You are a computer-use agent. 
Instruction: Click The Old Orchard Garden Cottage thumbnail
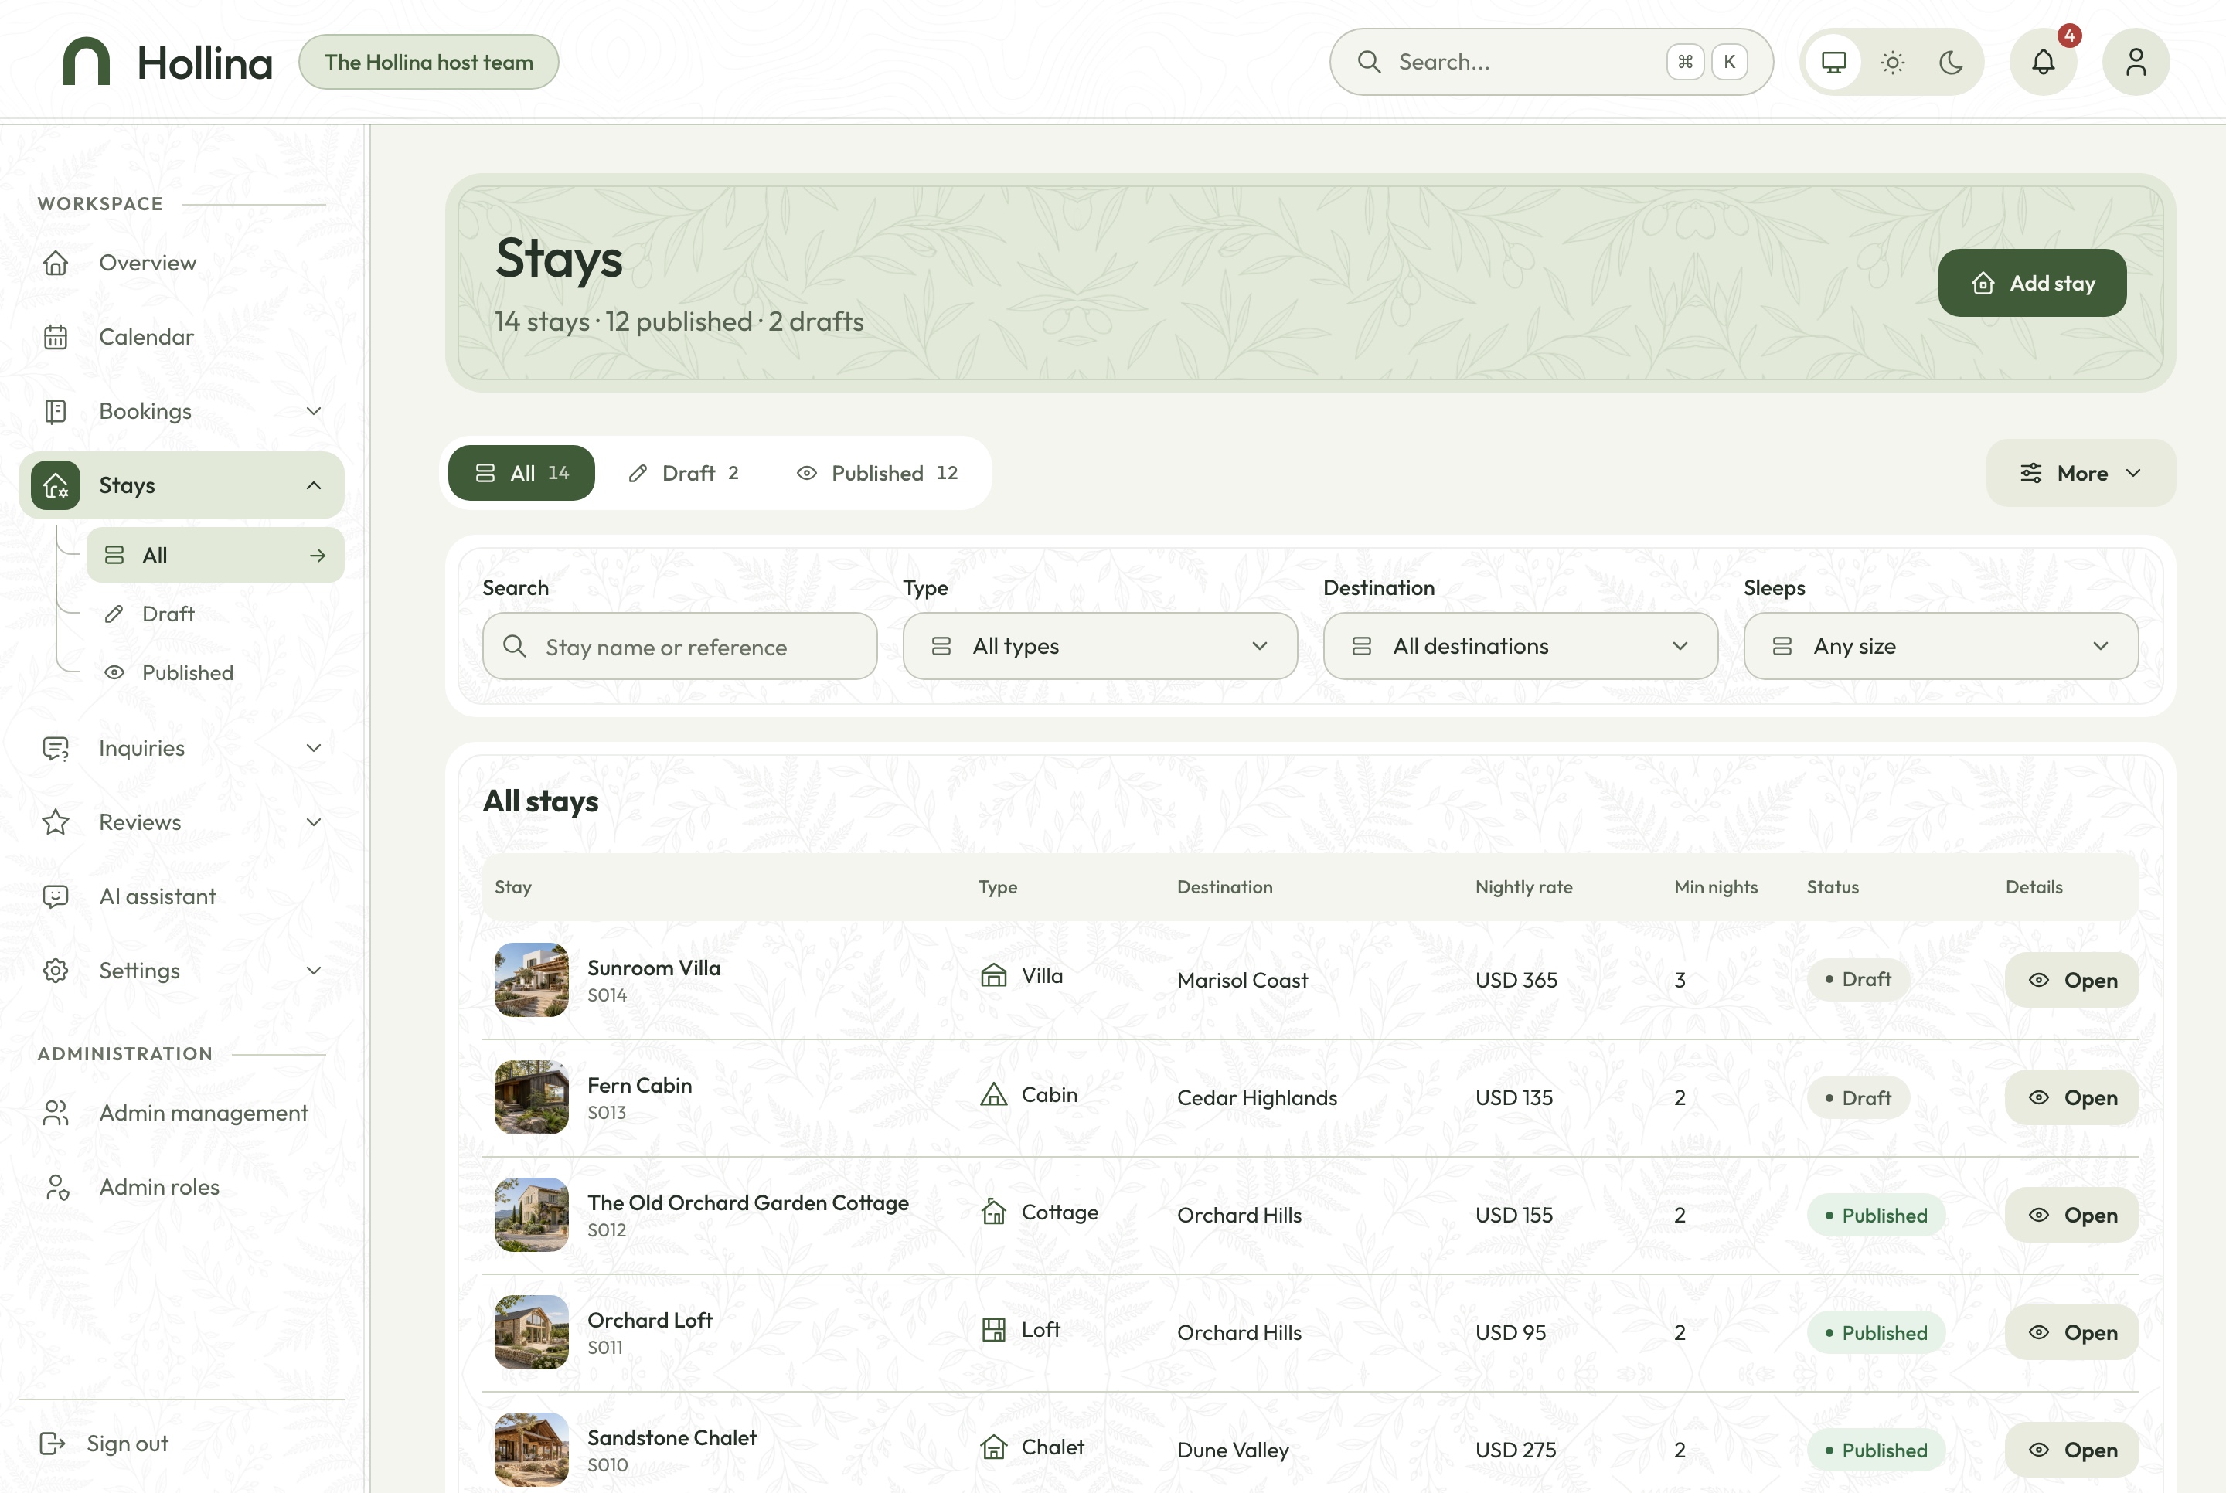531,1215
